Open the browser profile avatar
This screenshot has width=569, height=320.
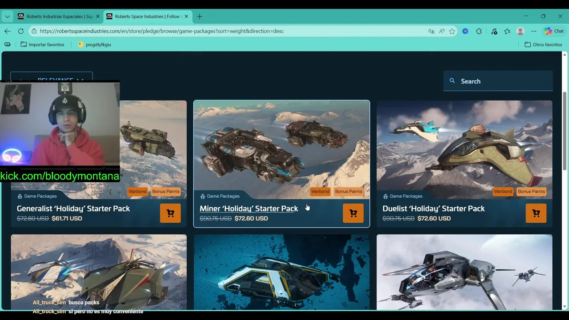[521, 31]
